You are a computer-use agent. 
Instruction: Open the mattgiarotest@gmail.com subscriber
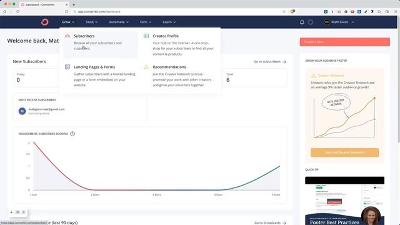(x=46, y=109)
